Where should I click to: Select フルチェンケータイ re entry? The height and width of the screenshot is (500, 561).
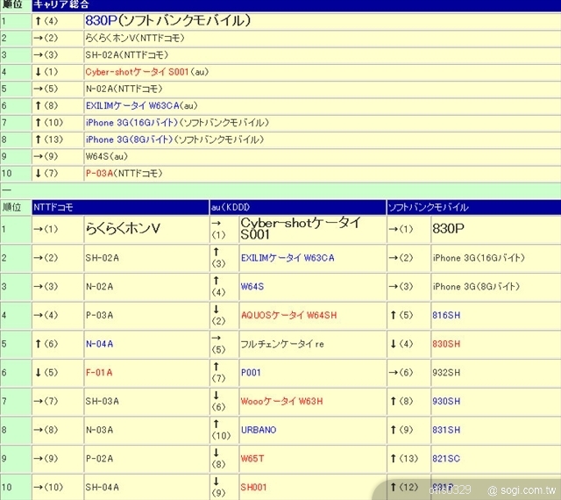pyautogui.click(x=282, y=344)
